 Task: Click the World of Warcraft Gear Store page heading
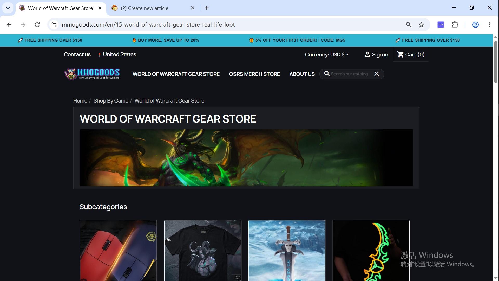(168, 119)
